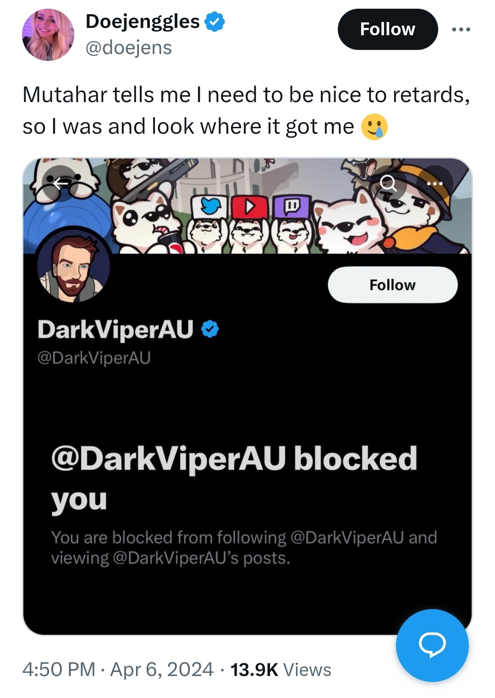This screenshot has width=495, height=698.
Task: Tap three dots on DarkViperAU banner
Action: [x=434, y=184]
